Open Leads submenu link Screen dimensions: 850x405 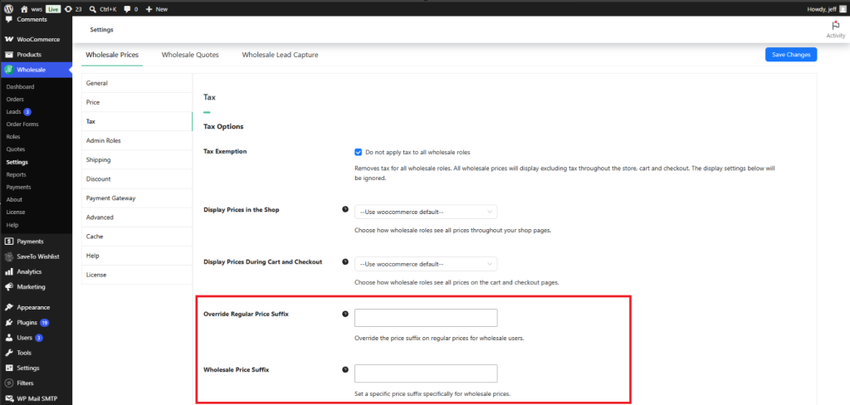(x=13, y=112)
